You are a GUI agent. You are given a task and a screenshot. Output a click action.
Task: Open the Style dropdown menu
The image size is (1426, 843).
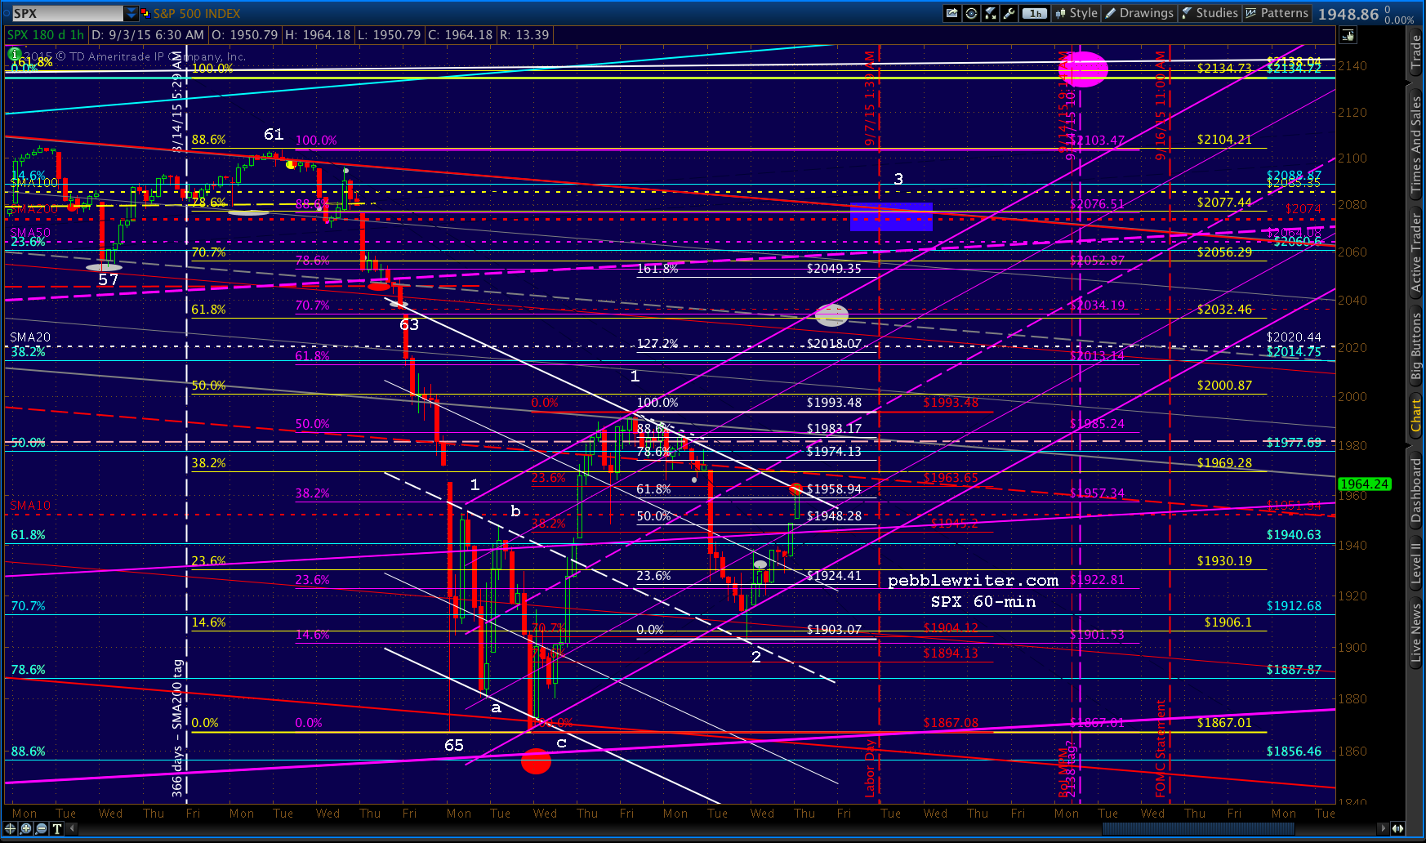pos(1076,13)
